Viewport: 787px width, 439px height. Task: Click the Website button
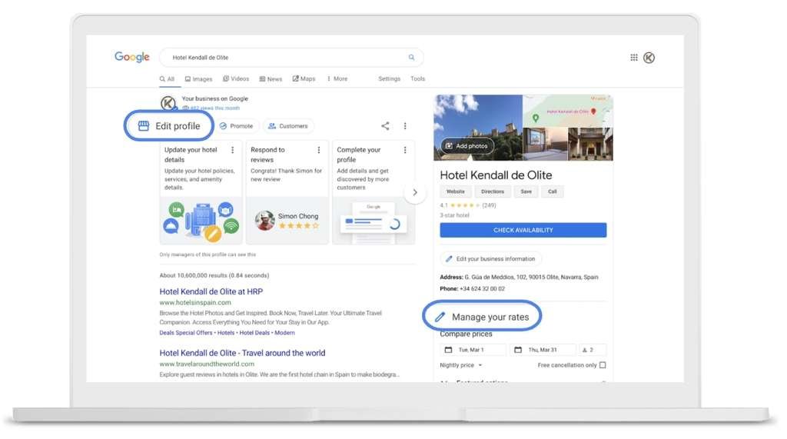coord(456,191)
